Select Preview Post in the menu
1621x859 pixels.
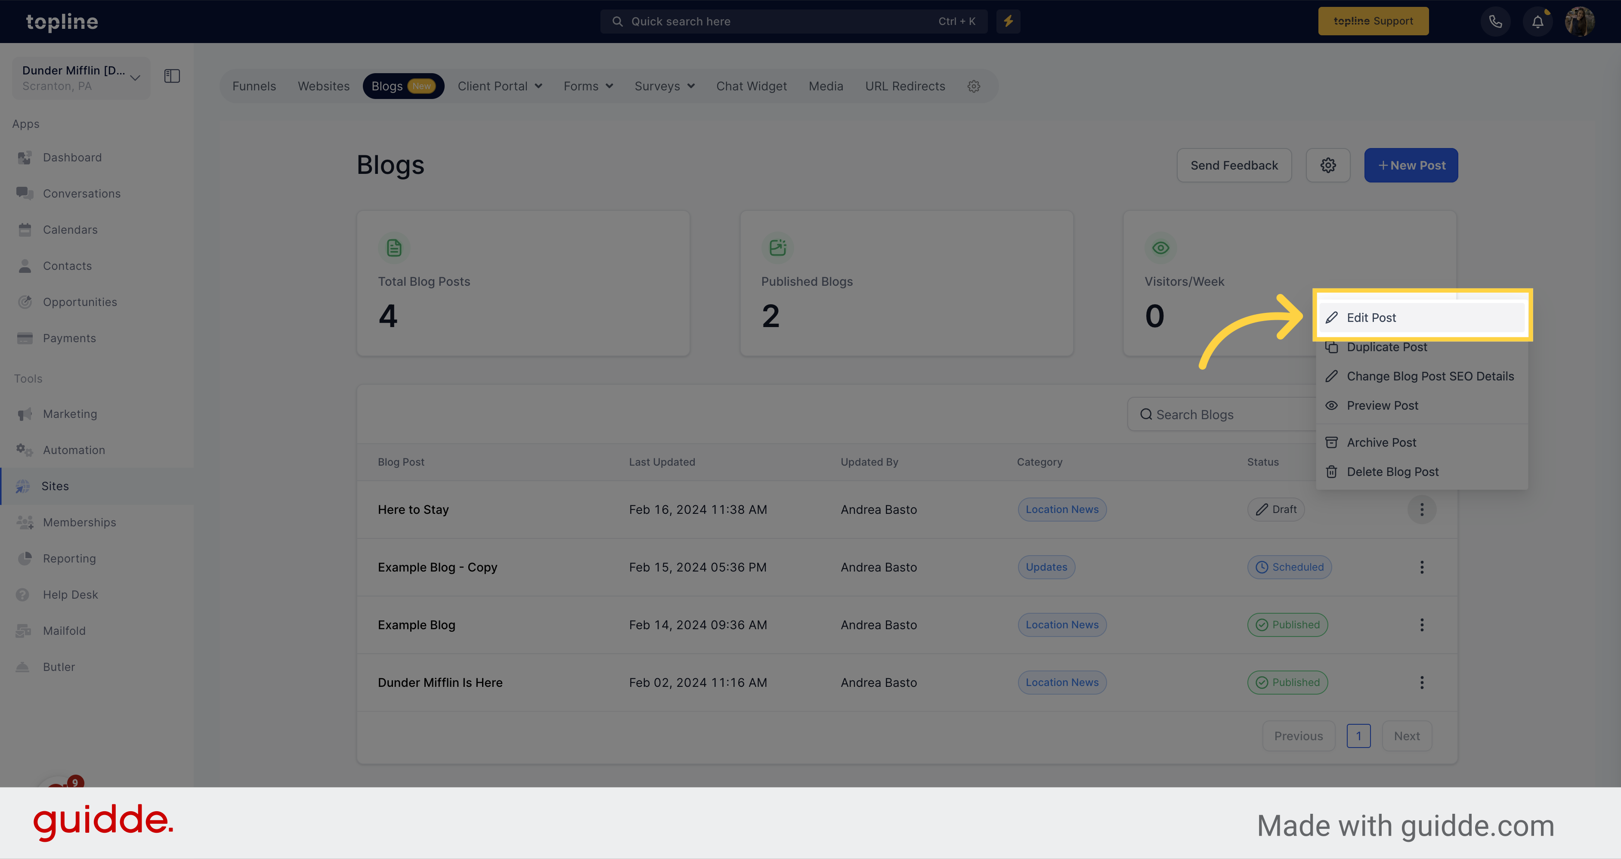tap(1422, 406)
